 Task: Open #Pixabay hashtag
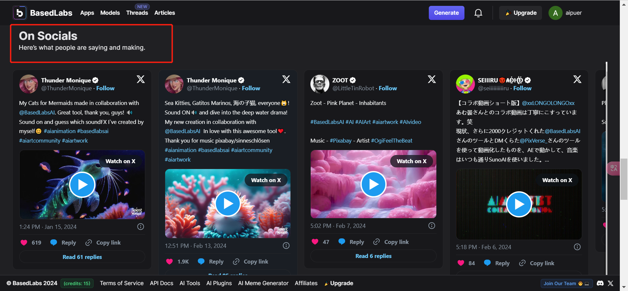(340, 141)
